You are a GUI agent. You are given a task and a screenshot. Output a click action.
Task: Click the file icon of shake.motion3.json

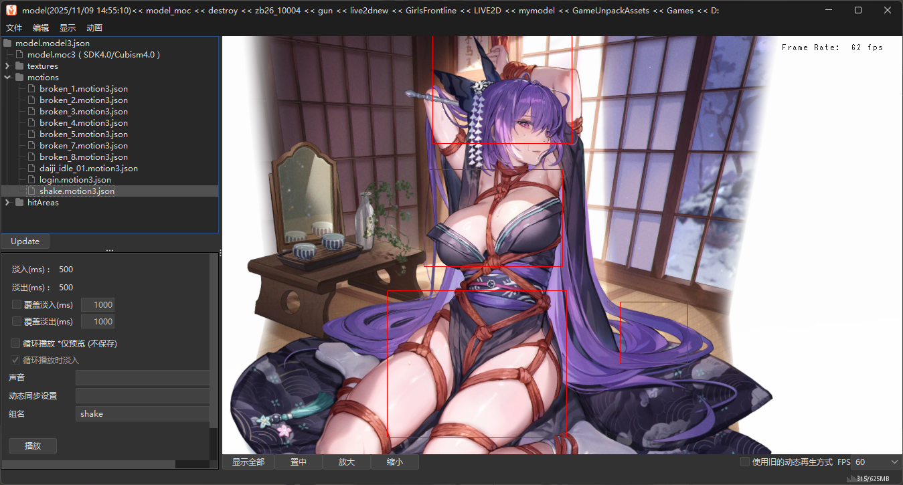31,191
